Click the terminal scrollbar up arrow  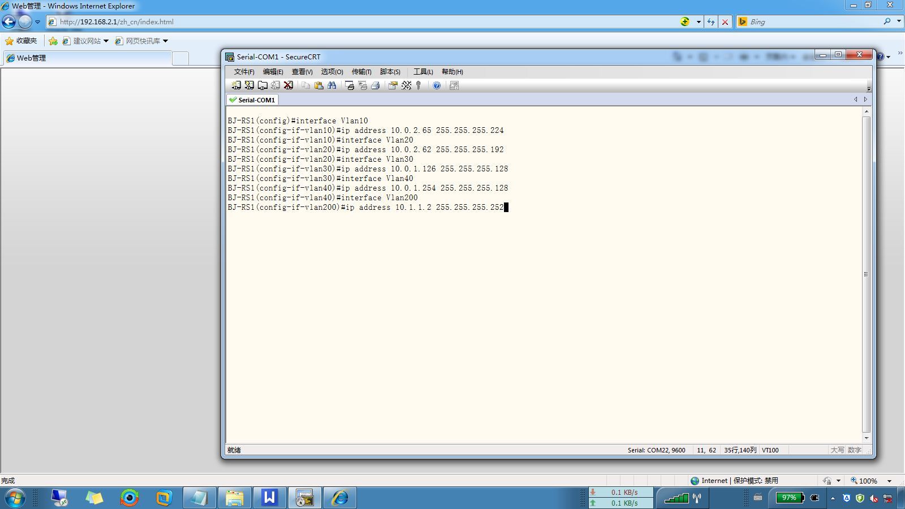(866, 111)
